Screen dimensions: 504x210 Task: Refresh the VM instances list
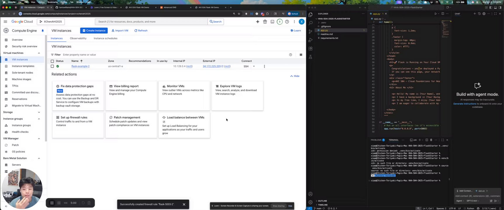point(141,31)
